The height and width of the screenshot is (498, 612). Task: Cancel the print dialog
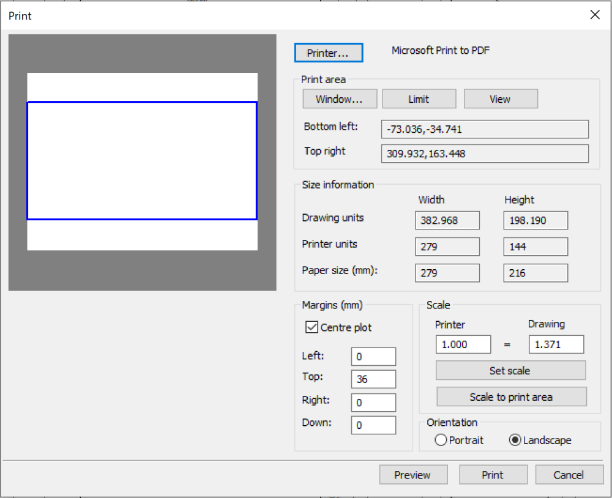tap(569, 474)
